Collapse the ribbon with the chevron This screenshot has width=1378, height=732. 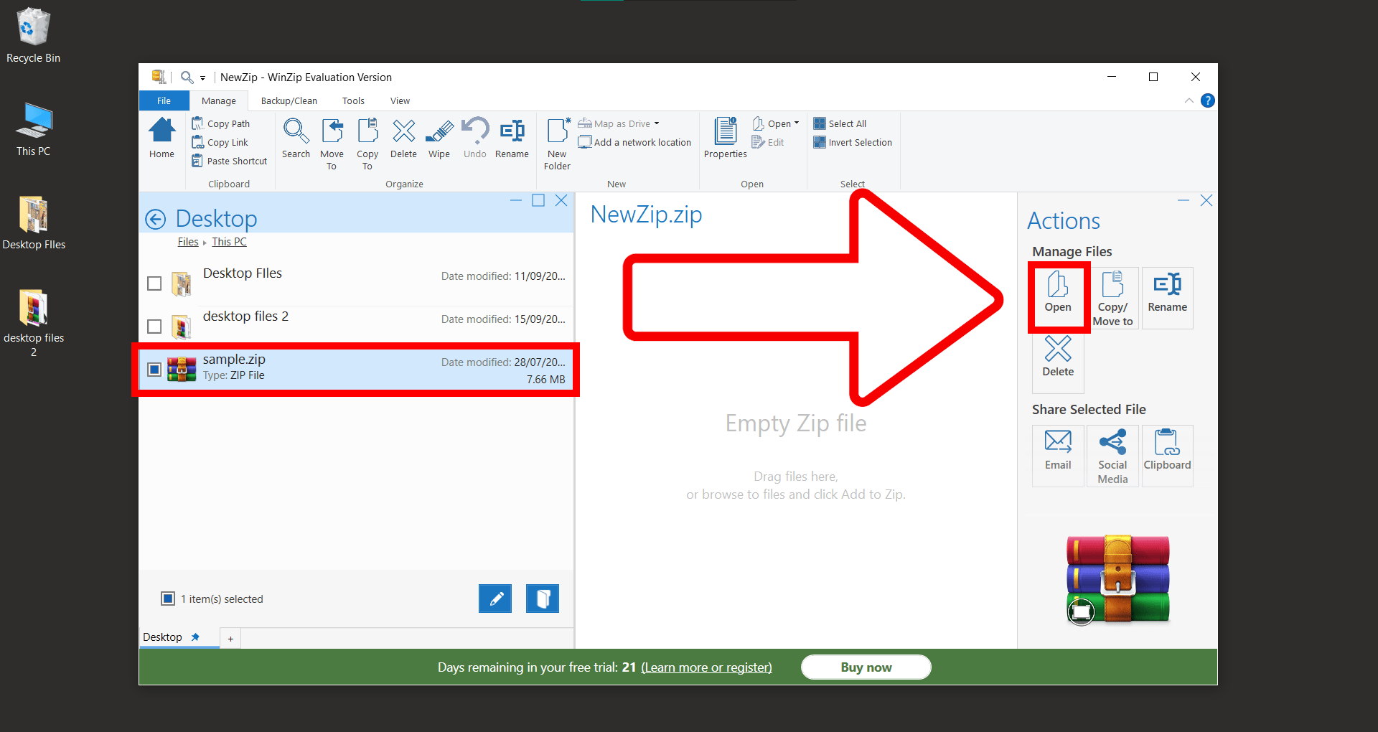pyautogui.click(x=1189, y=100)
